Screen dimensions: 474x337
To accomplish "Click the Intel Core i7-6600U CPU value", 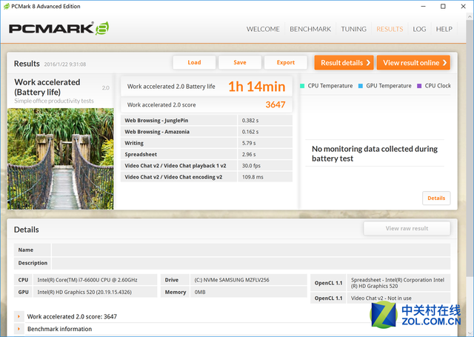I will (87, 280).
